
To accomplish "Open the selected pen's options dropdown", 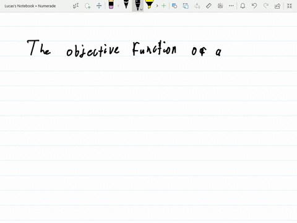I will pyautogui.click(x=141, y=9).
